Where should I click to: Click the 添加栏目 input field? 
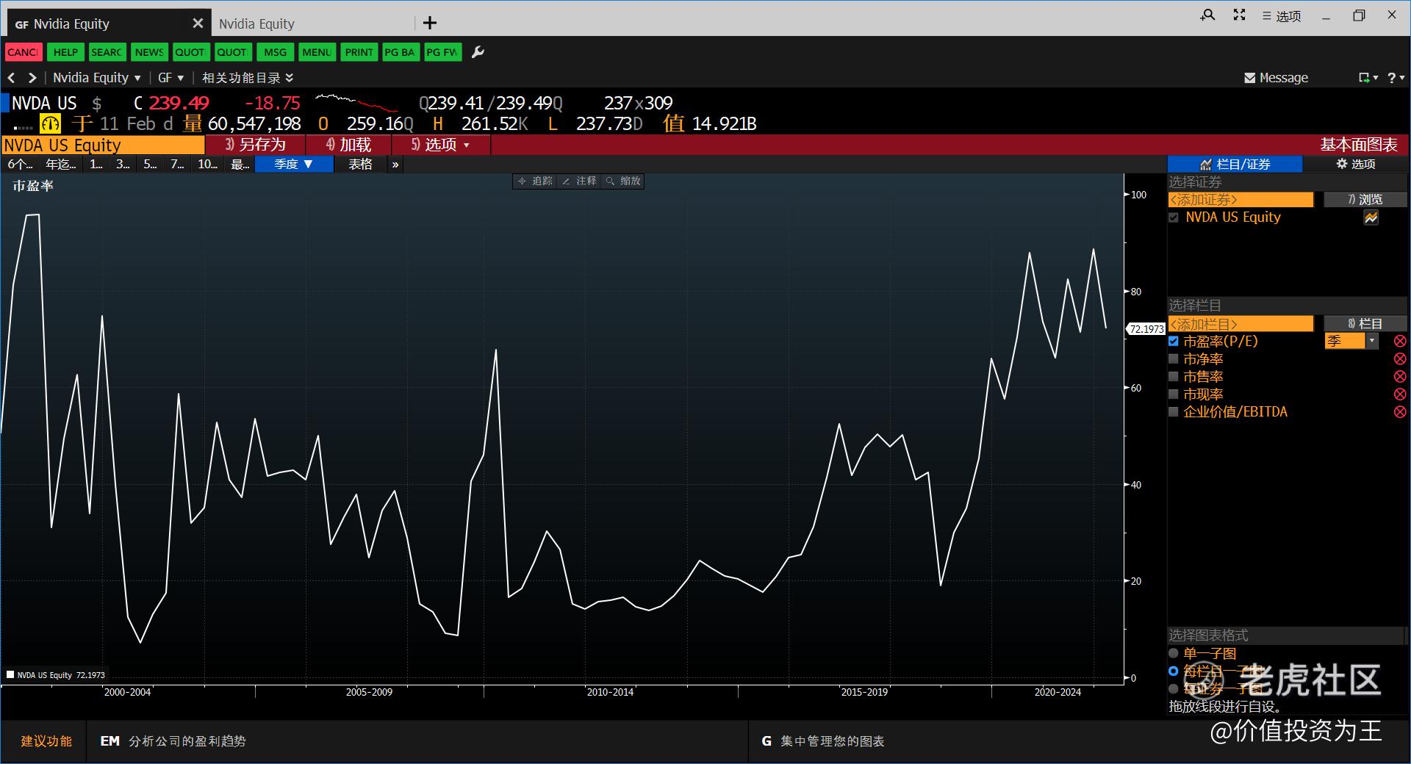pyautogui.click(x=1241, y=324)
